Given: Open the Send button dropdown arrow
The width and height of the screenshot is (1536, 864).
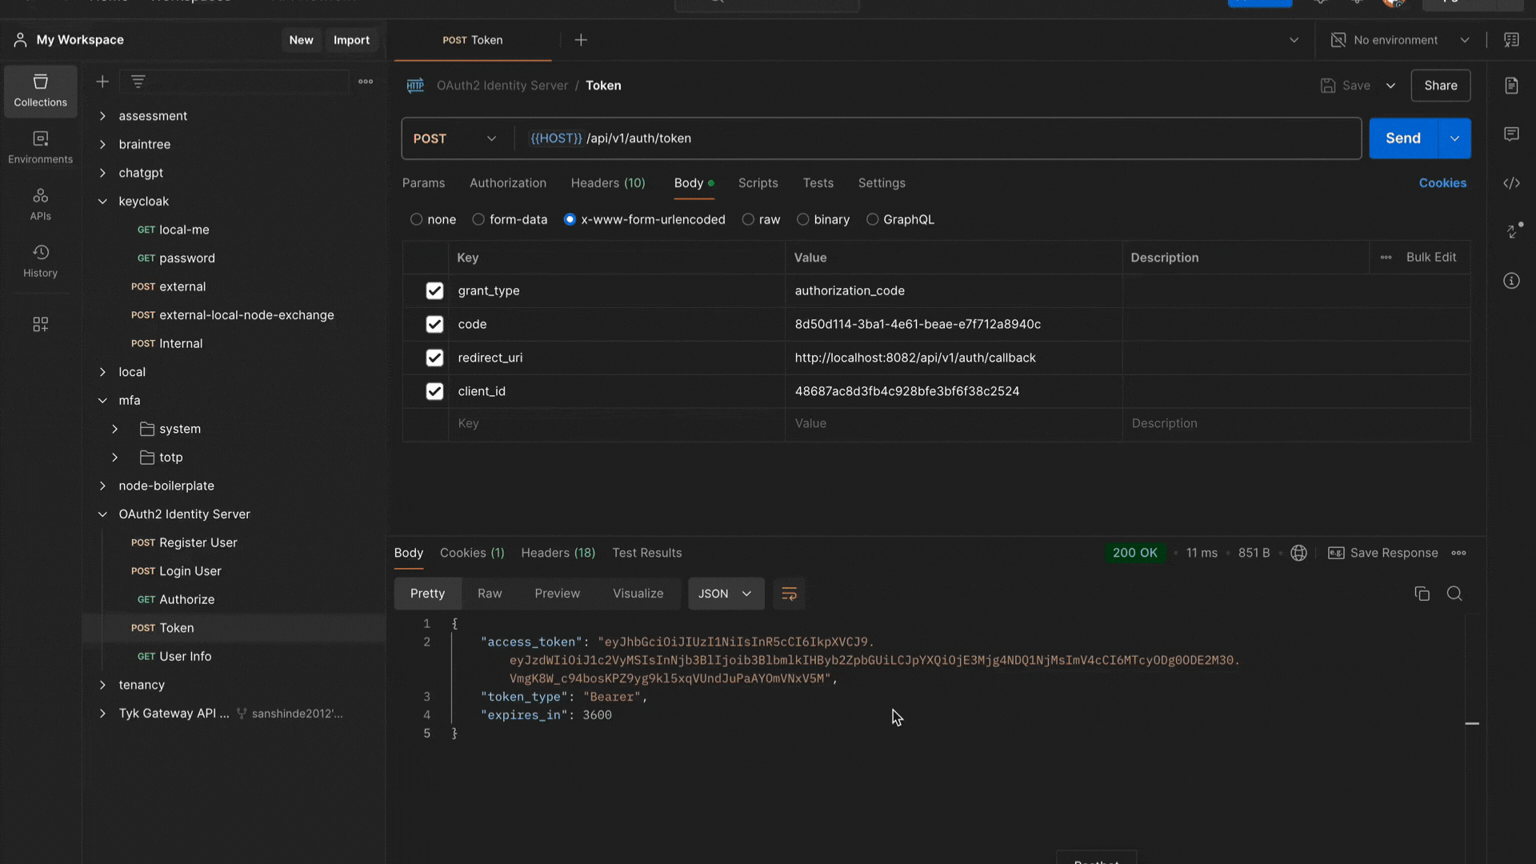Looking at the screenshot, I should [x=1454, y=138].
